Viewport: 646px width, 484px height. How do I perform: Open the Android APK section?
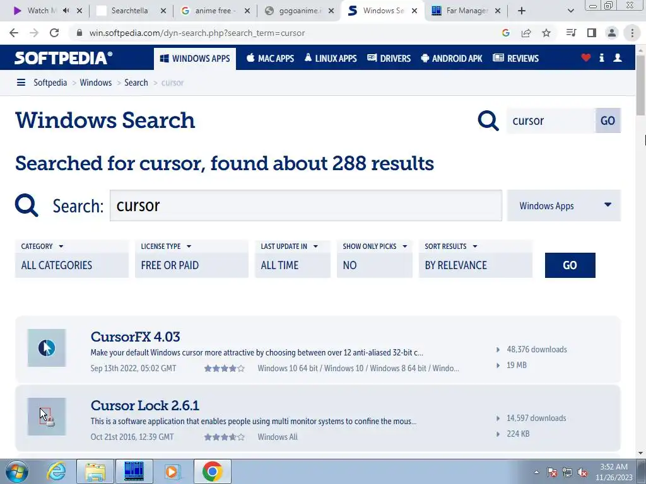[452, 59]
